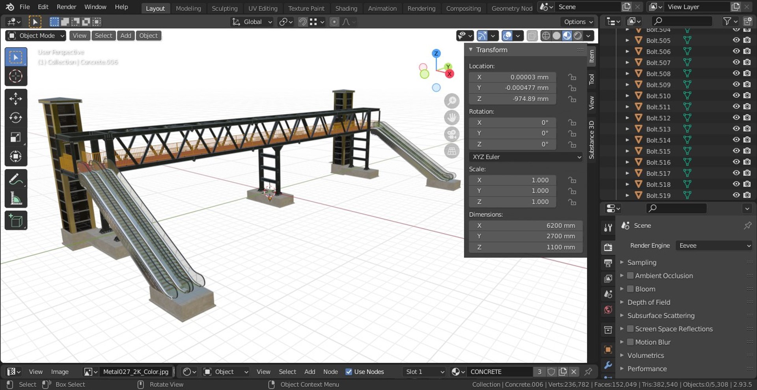The width and height of the screenshot is (757, 390).
Task: Enable the Ambient Occlusion checkbox
Action: click(630, 276)
